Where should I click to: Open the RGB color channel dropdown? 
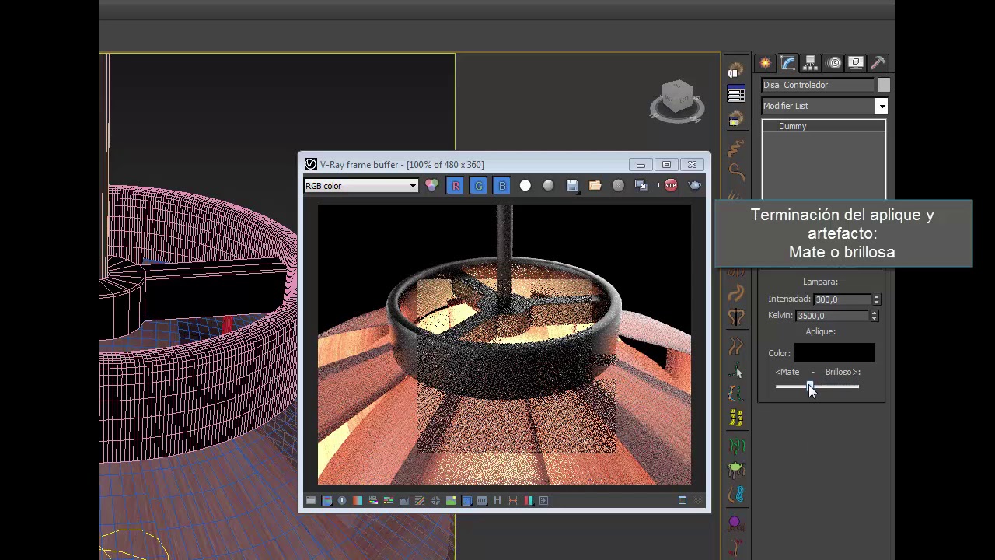coord(361,186)
